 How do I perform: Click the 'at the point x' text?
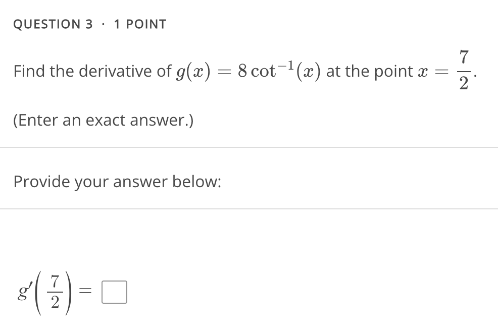(x=376, y=71)
